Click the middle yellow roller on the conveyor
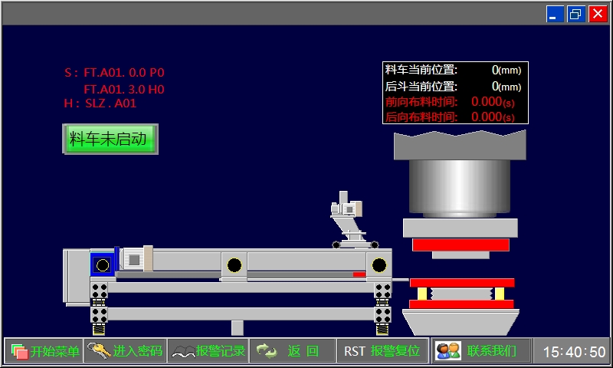 tap(234, 265)
